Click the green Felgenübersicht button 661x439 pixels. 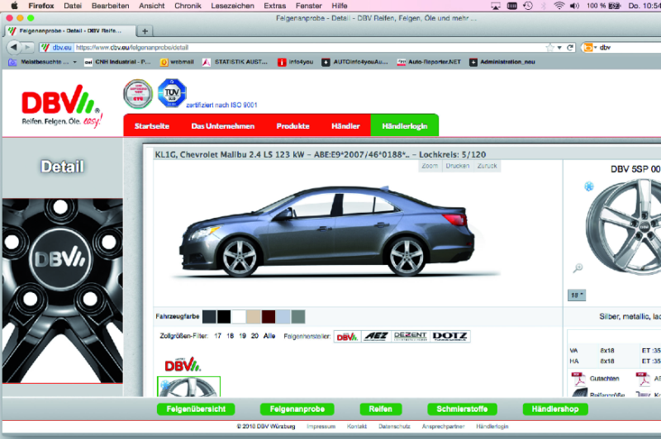[196, 408]
